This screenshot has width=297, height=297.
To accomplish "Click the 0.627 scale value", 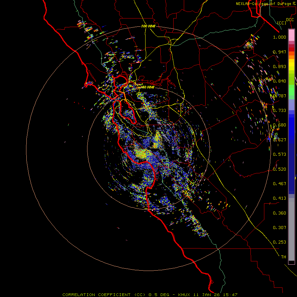I will click(x=280, y=140).
